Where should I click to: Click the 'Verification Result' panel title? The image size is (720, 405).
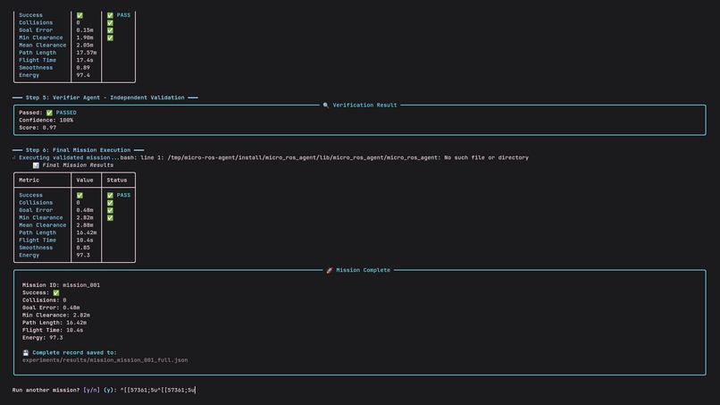coord(364,105)
